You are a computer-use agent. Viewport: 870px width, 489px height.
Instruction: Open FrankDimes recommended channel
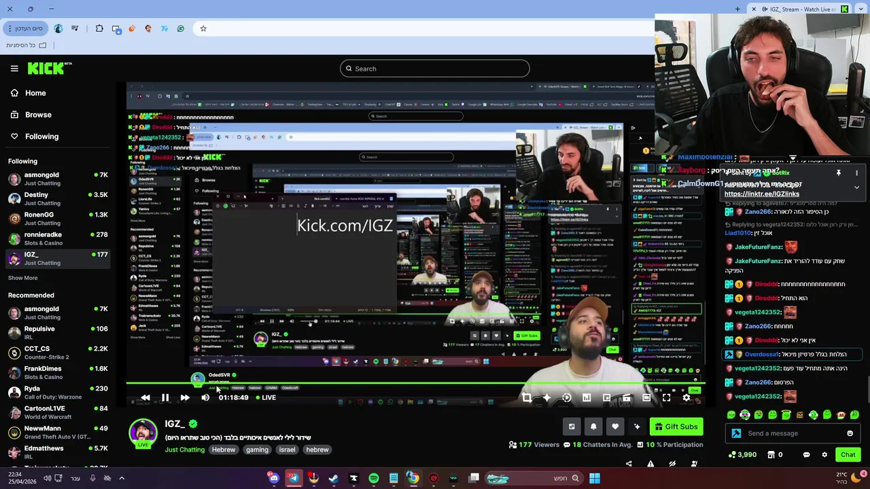58,372
